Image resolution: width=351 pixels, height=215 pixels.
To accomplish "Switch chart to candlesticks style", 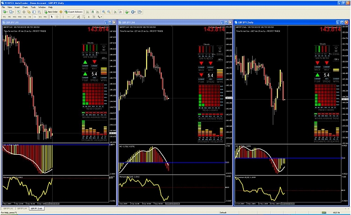I will tap(93, 12).
